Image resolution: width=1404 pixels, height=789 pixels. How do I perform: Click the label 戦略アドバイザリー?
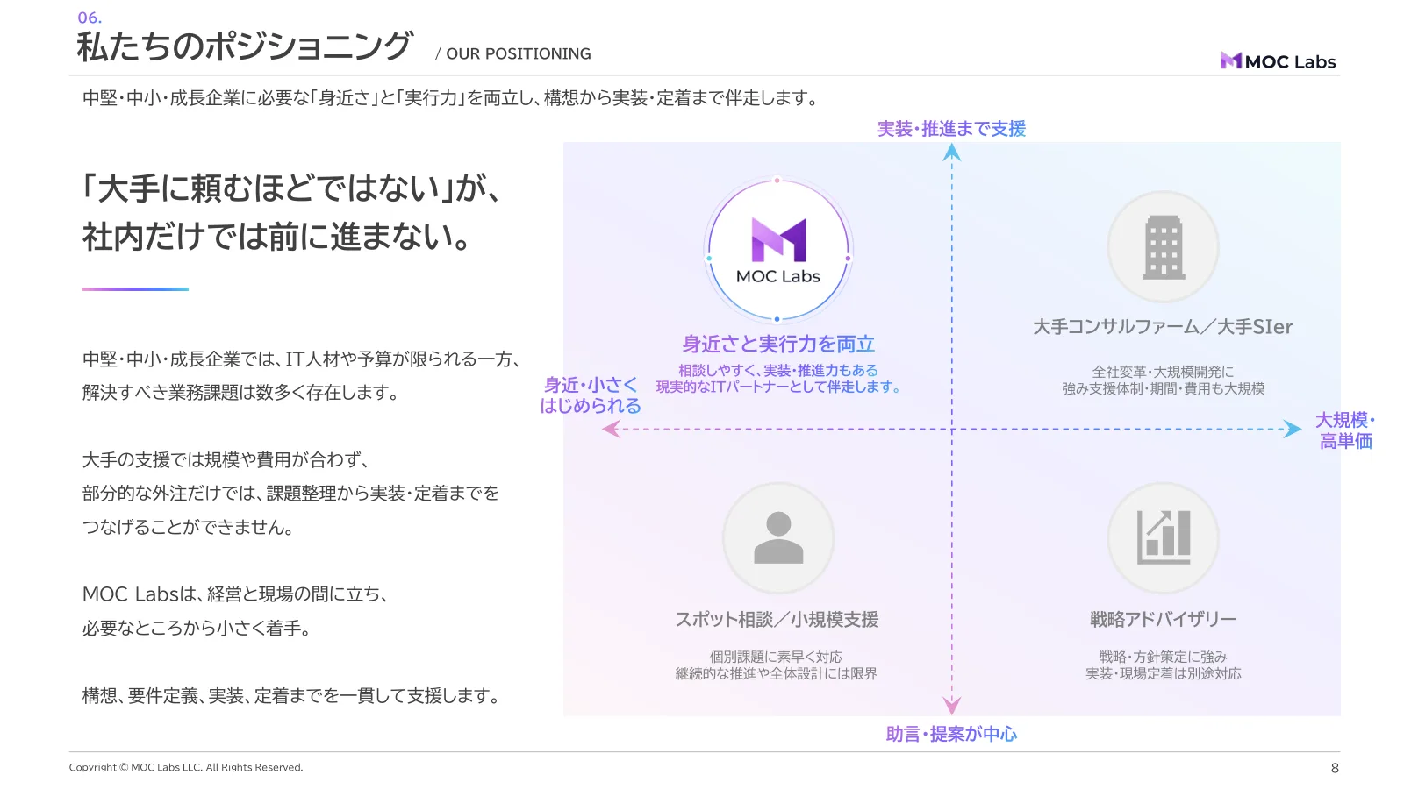[x=1163, y=620]
